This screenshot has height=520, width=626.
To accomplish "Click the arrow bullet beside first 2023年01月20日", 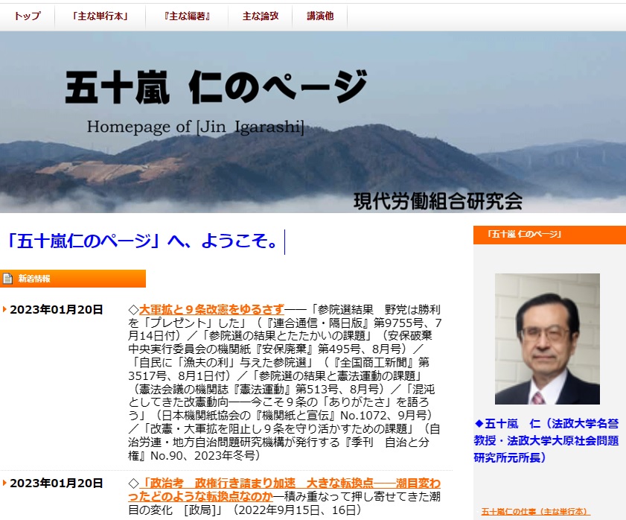I will point(4,309).
